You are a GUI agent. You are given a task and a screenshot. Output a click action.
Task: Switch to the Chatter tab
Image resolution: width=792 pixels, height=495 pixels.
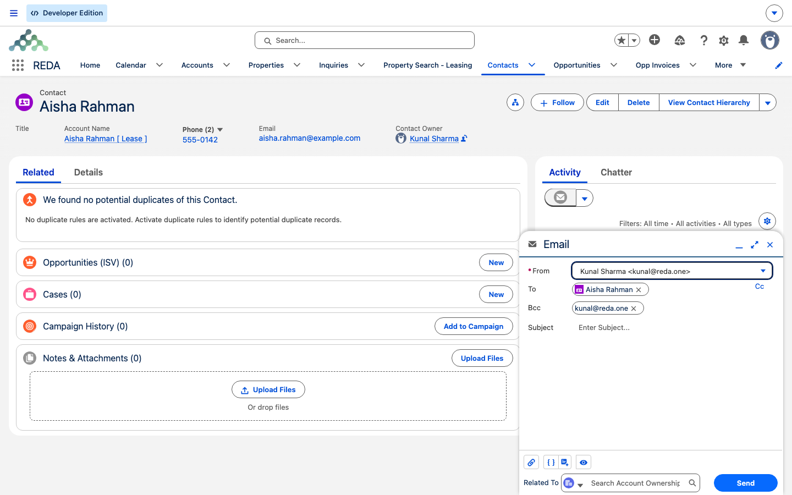click(616, 173)
